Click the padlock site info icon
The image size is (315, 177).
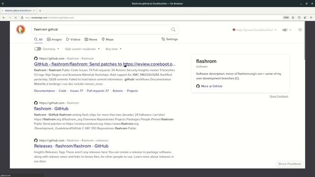[22, 18]
